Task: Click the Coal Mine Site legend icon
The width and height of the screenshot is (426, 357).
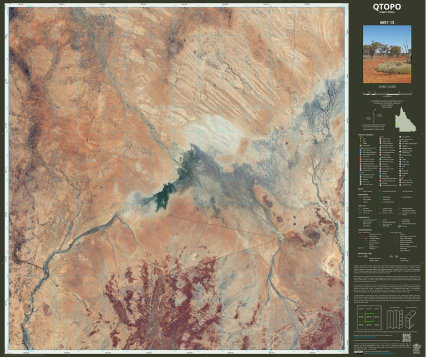Action: 400,185
